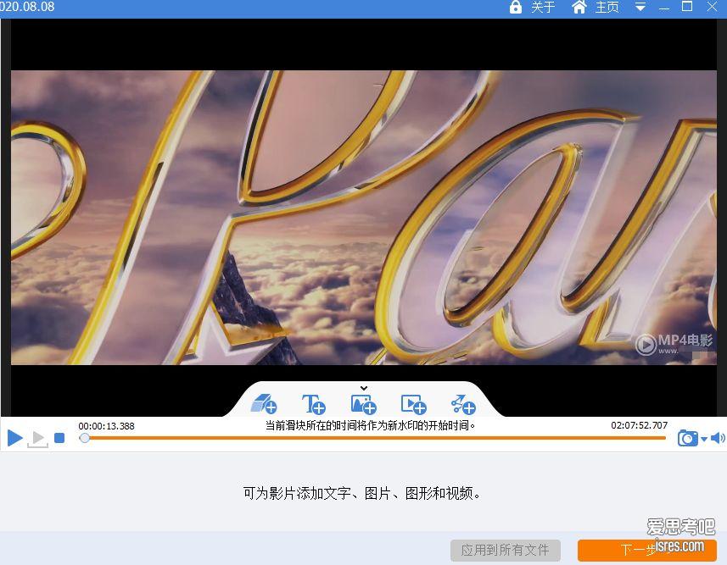Viewport: 727px width, 565px height.
Task: Click the home icon in title bar
Action: tap(579, 7)
